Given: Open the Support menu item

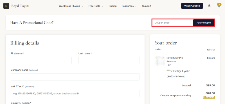Looking at the screenshot, I should [147, 6].
